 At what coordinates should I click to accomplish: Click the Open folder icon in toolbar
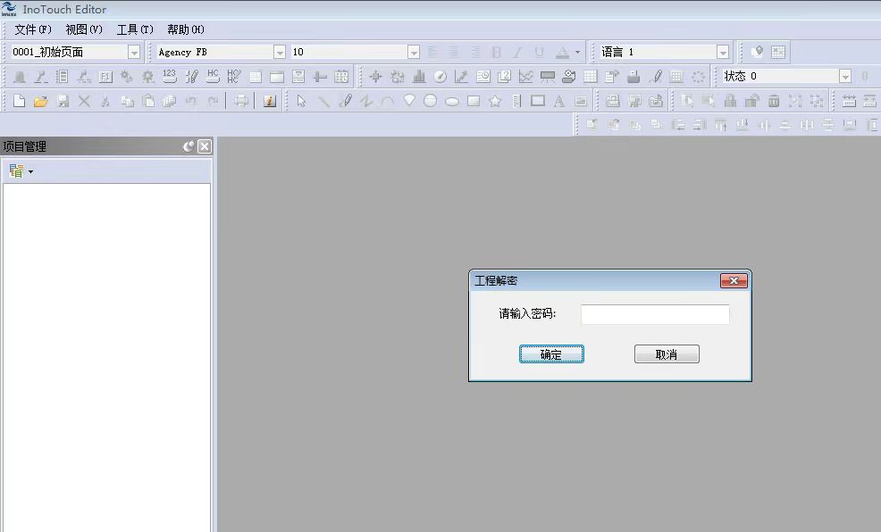click(40, 101)
